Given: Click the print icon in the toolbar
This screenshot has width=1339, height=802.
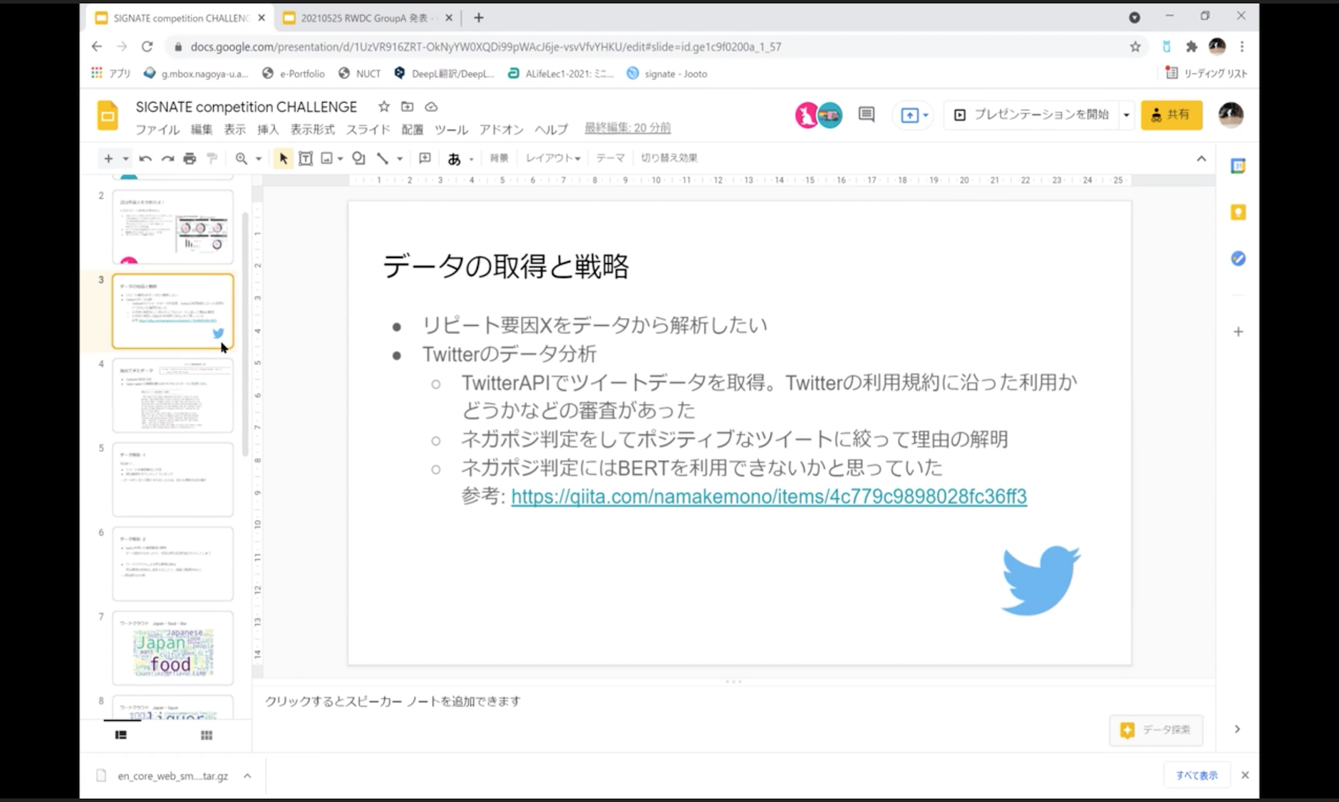Looking at the screenshot, I should pyautogui.click(x=190, y=158).
